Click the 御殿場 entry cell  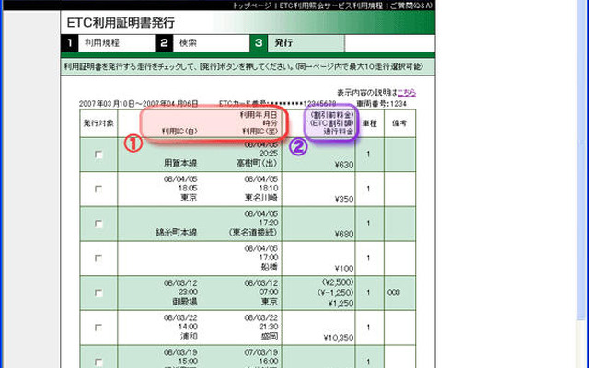184,302
